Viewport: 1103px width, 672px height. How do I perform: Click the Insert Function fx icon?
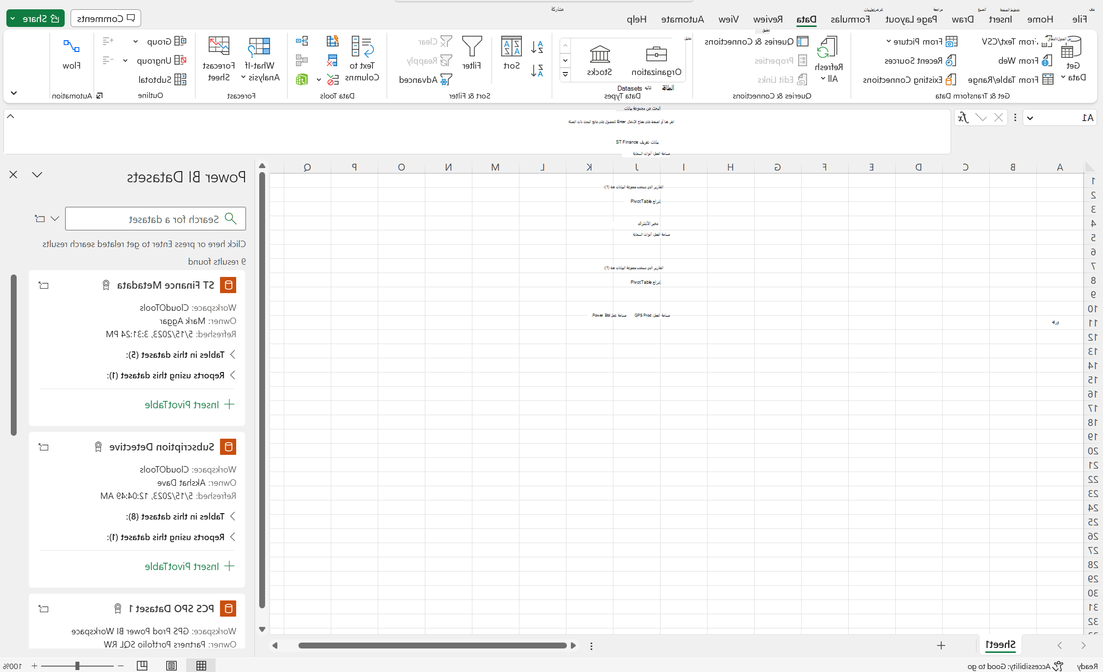963,118
